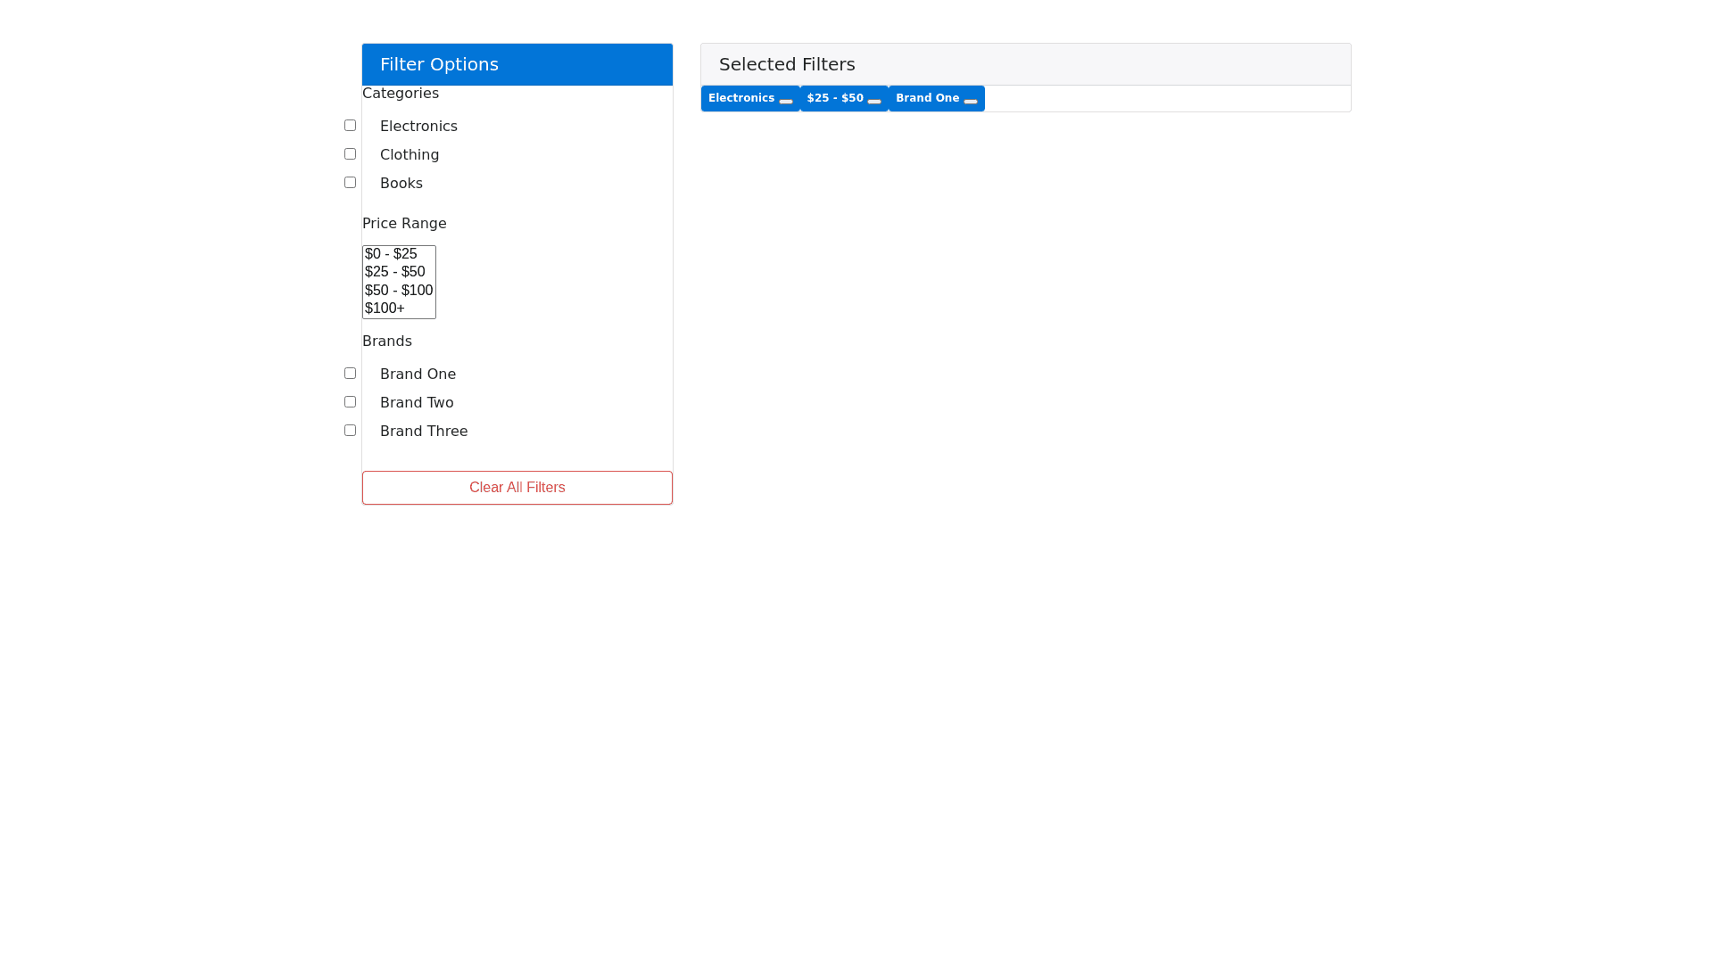Click the Books label text

click(x=401, y=184)
